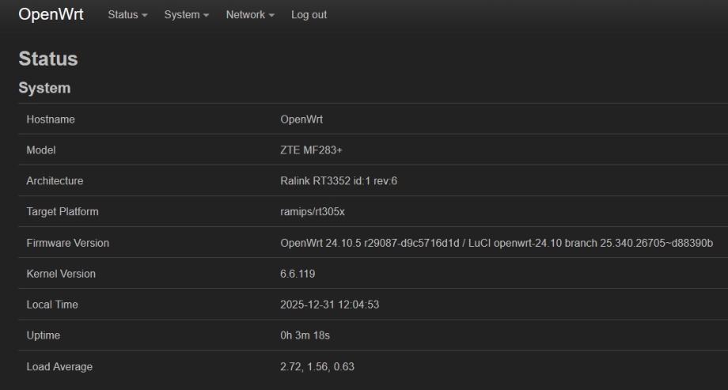Select the Load Average row label
This screenshot has width=728, height=390.
[x=59, y=367]
